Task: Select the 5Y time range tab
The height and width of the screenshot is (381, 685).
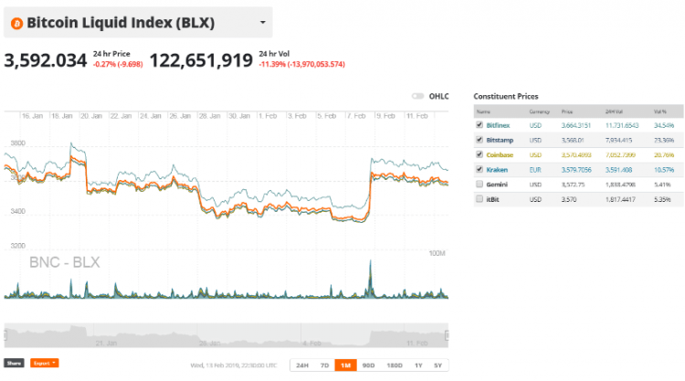Action: (438, 365)
